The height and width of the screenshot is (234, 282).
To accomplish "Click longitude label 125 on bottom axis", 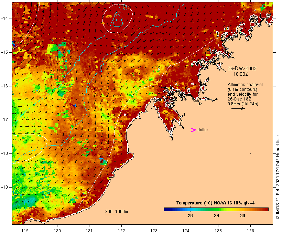I will [x=218, y=231].
